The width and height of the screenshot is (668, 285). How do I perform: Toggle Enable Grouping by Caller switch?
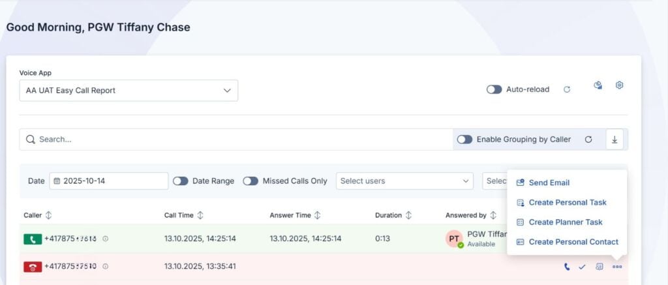464,140
